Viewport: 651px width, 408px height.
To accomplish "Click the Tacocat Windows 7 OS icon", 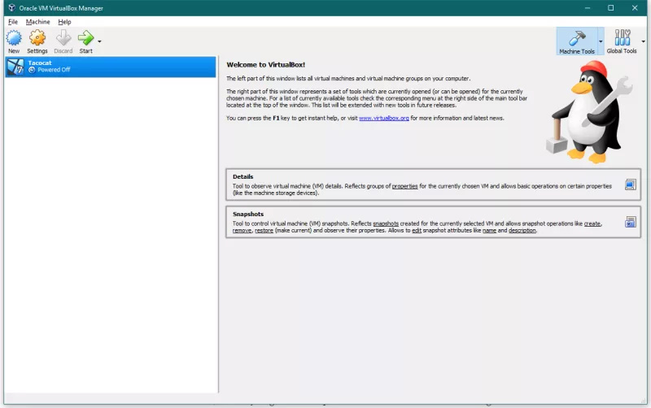I will click(x=15, y=67).
